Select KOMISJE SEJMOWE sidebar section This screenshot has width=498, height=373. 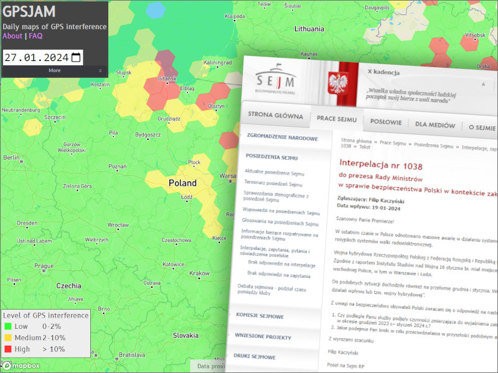[x=260, y=316]
